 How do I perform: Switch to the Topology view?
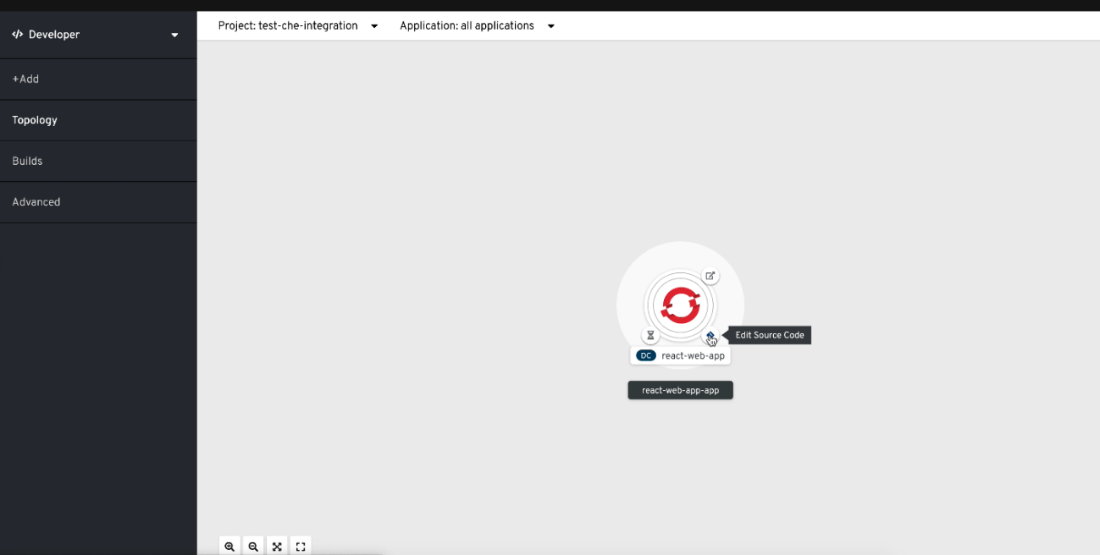coord(35,119)
